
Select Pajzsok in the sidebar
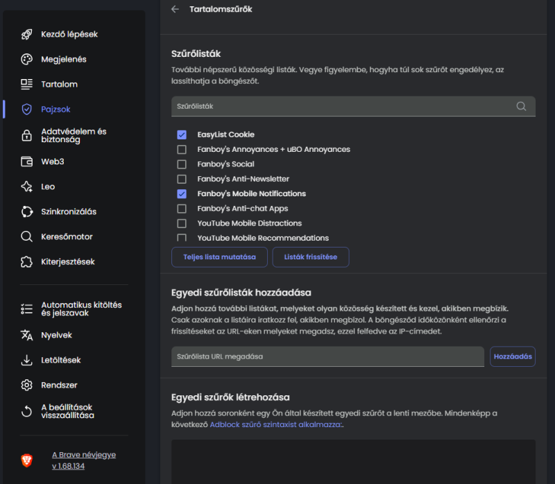[x=55, y=110]
